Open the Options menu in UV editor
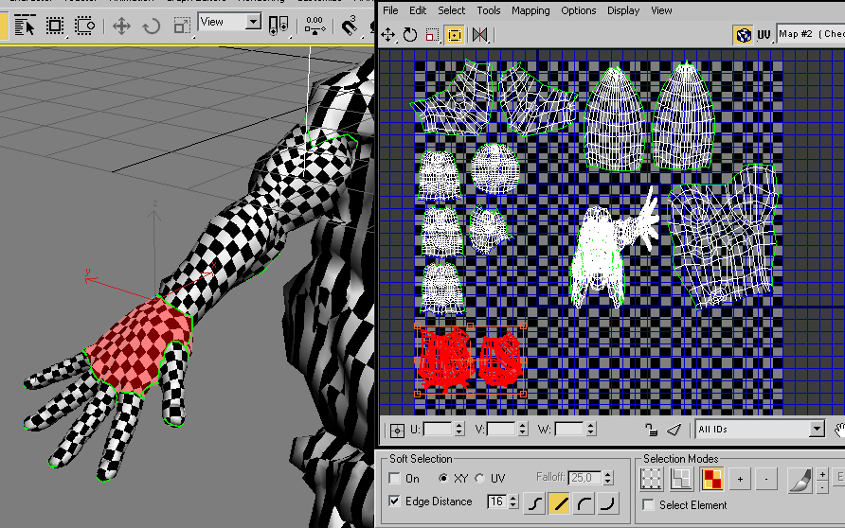The width and height of the screenshot is (845, 528). coord(579,10)
